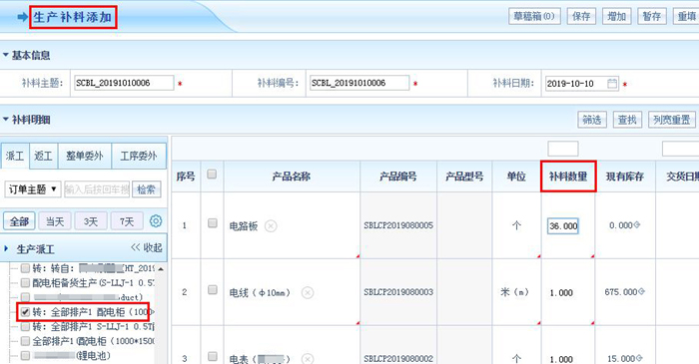Switch to the 整单委外 tab
Viewport: 699px width, 364px height.
(84, 156)
